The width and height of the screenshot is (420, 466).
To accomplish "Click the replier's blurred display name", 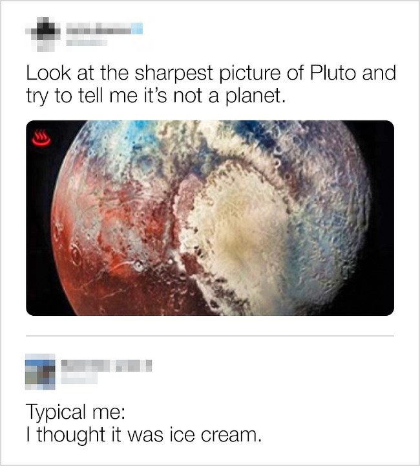I will (x=107, y=366).
